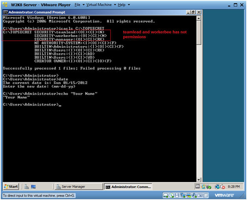Click BUILTIN\Users:(I)(CI)(AD) line
This screenshot has width=247, height=200.
(65, 54)
